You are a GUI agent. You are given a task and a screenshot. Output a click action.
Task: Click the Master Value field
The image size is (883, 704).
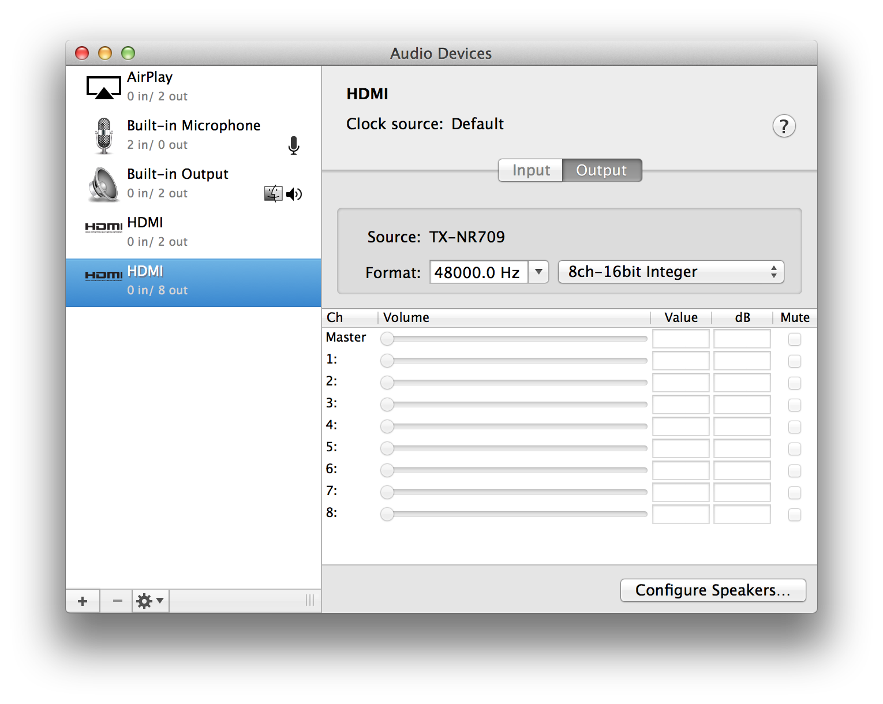click(681, 339)
